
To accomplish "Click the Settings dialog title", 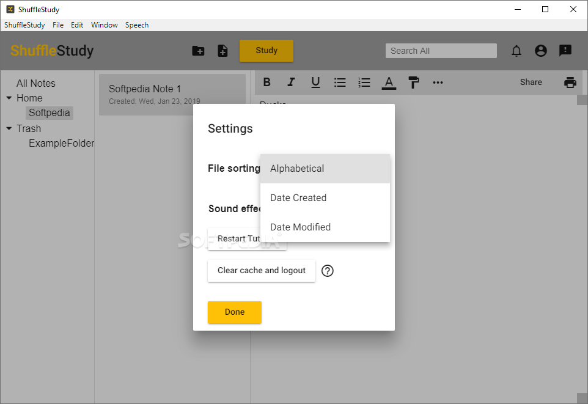I will 230,129.
